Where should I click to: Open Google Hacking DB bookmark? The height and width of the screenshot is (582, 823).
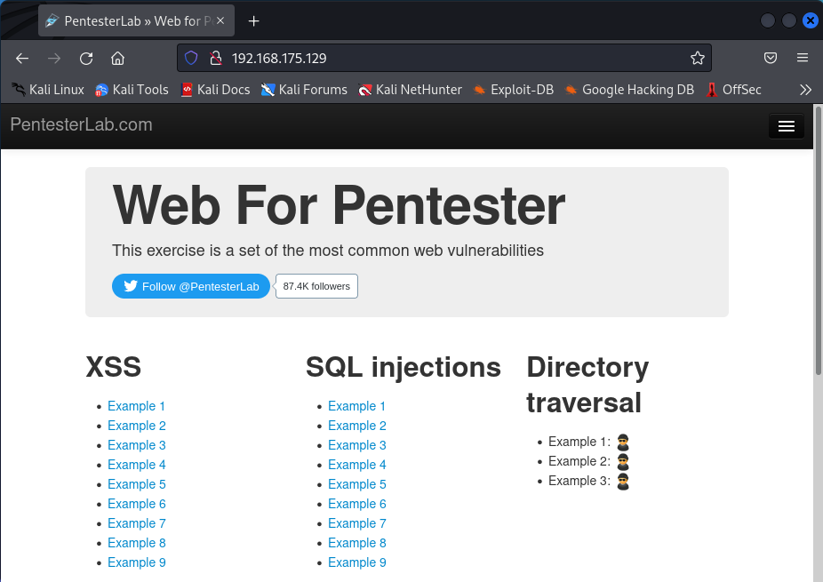click(x=629, y=90)
